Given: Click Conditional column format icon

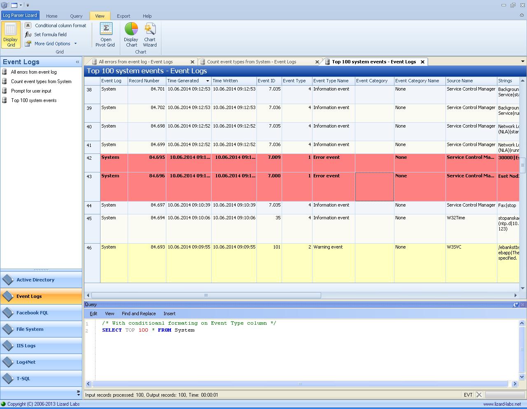Looking at the screenshot, I should click(x=28, y=26).
